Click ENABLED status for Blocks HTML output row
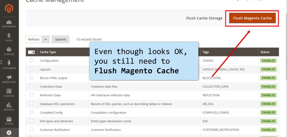Viewport: 287px width, 137px height. point(268,78)
